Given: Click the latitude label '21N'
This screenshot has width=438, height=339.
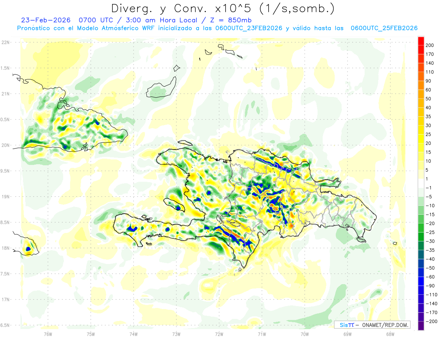Looking at the screenshot, I should (5, 94).
